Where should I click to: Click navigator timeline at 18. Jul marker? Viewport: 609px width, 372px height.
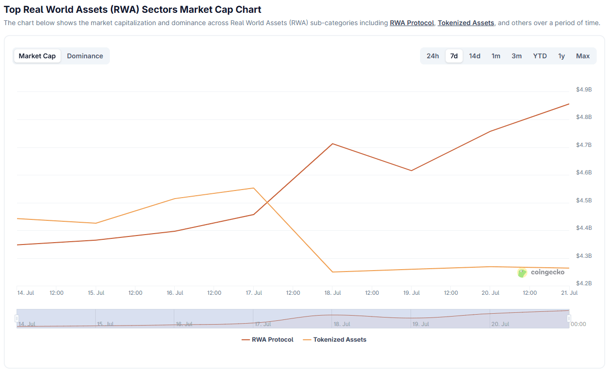tap(342, 324)
